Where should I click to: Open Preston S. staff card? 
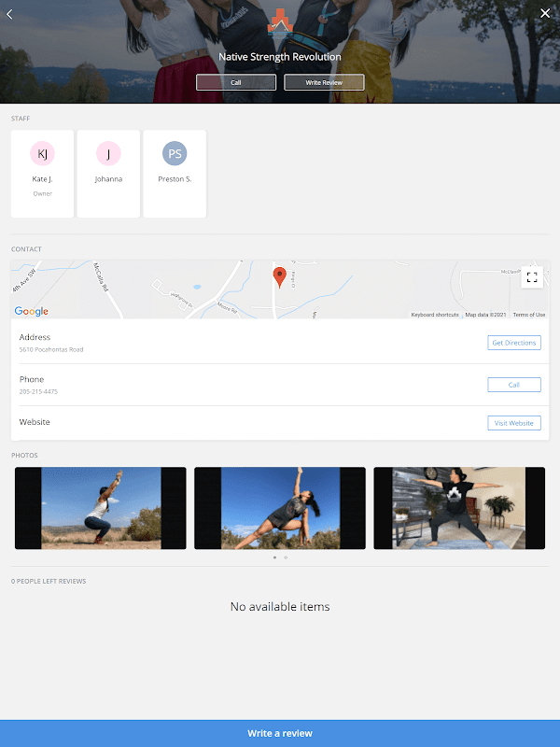(x=175, y=174)
